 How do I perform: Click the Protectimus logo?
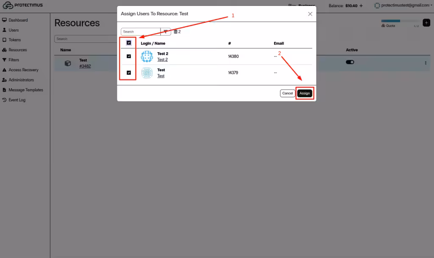(23, 5)
